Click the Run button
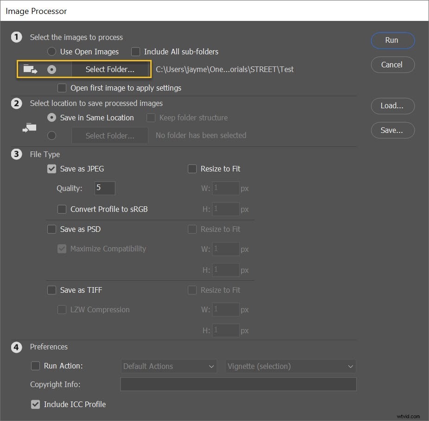 392,40
